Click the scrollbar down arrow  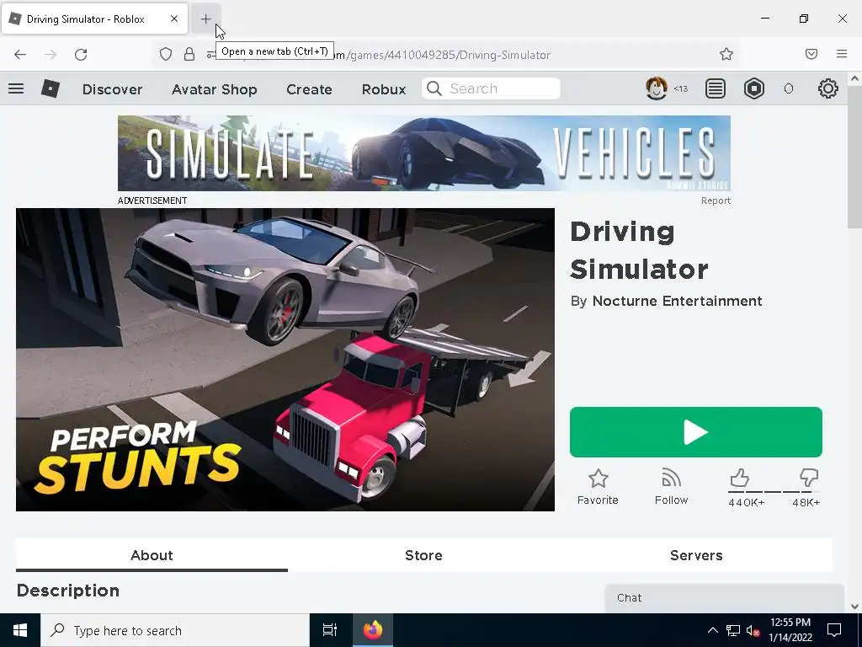tap(855, 607)
